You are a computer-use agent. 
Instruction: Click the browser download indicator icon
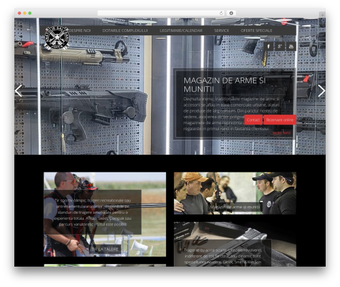(x=231, y=13)
